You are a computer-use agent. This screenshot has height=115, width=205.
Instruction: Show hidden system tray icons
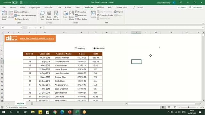tap(168, 112)
